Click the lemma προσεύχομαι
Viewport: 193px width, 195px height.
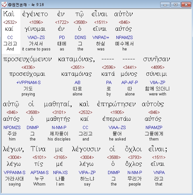pyautogui.click(x=27, y=74)
